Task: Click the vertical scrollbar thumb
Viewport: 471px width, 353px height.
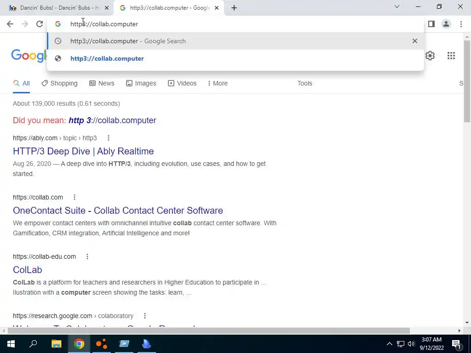Action: click(467, 81)
